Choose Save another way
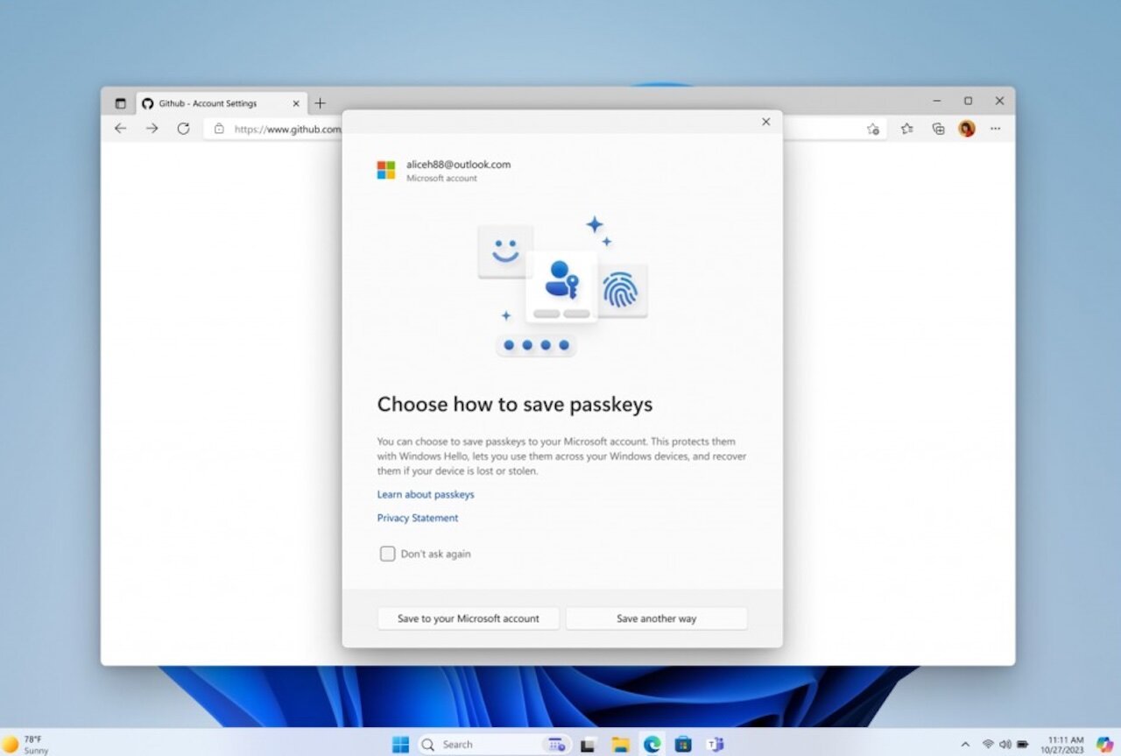The width and height of the screenshot is (1121, 756). [x=657, y=618]
